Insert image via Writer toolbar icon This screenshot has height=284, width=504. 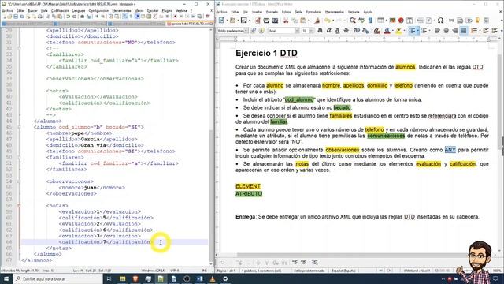click(x=392, y=21)
